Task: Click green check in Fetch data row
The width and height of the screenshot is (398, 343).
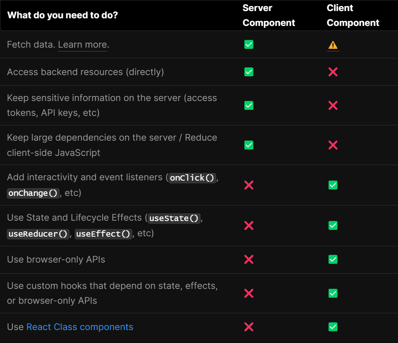Action: tap(249, 45)
